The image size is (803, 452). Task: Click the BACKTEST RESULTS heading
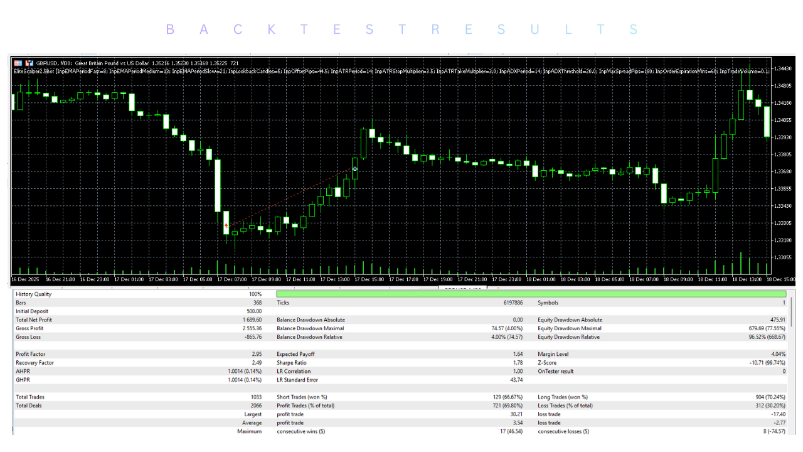[x=401, y=30]
